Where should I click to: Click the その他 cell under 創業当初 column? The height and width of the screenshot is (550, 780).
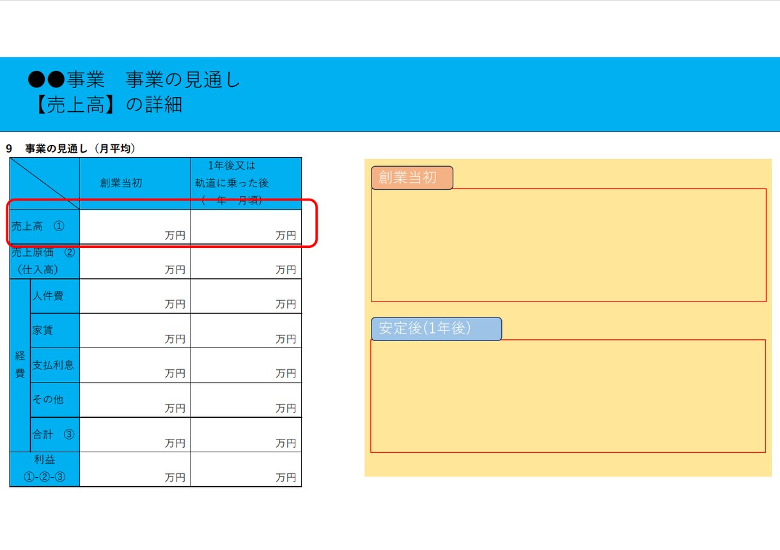(x=135, y=400)
